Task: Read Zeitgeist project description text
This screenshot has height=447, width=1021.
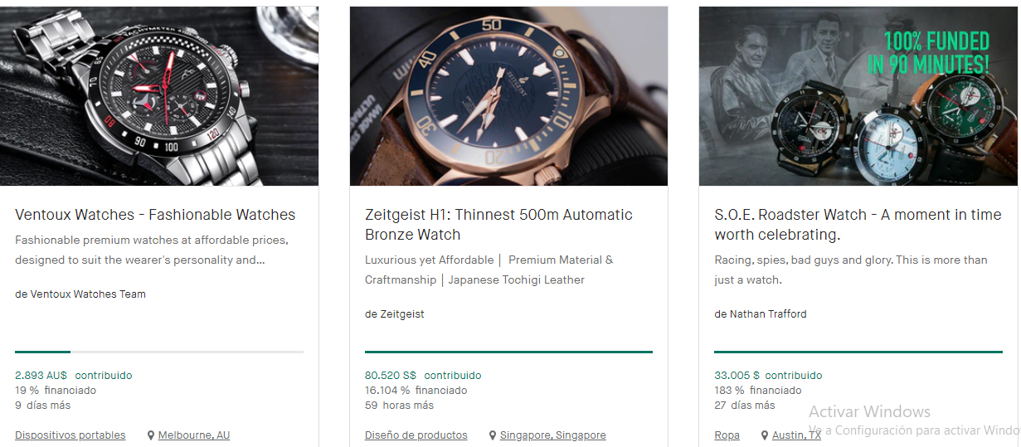Action: (489, 270)
